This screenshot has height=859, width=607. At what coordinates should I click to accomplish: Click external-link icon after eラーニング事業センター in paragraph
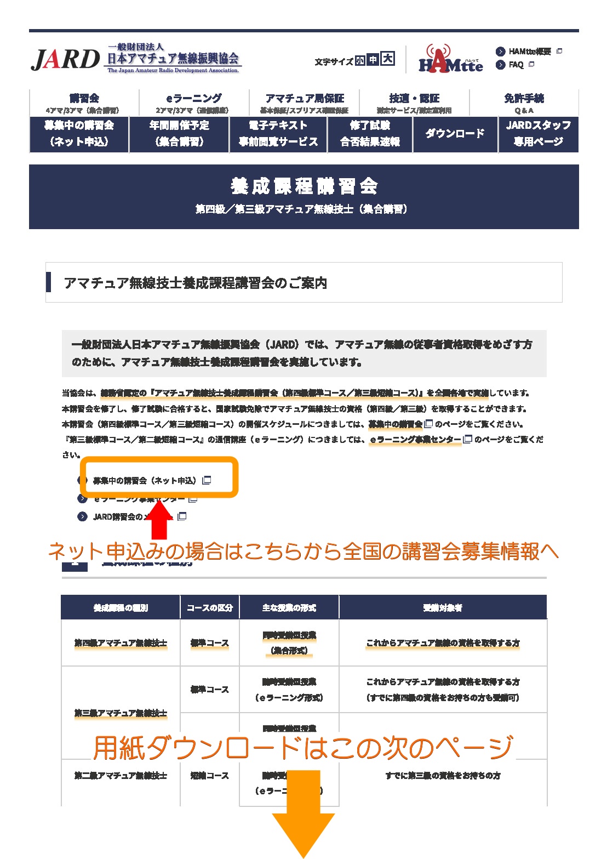[x=467, y=439]
